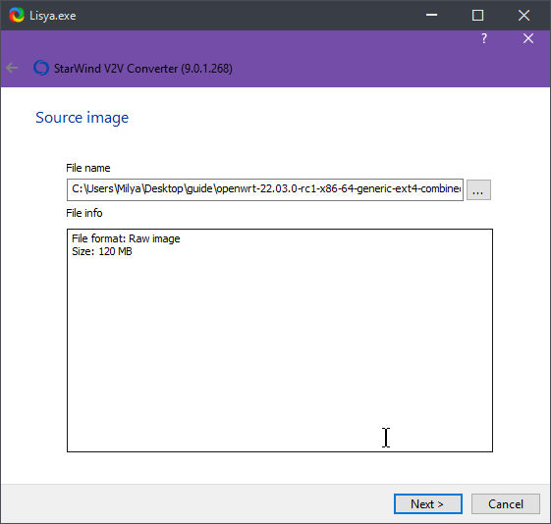Image resolution: width=551 pixels, height=524 pixels.
Task: Click Next > to continue
Action: pyautogui.click(x=427, y=504)
